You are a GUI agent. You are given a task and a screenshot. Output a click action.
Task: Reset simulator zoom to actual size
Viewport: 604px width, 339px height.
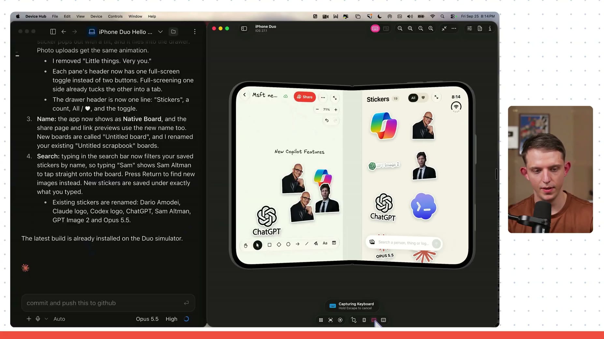(x=421, y=29)
